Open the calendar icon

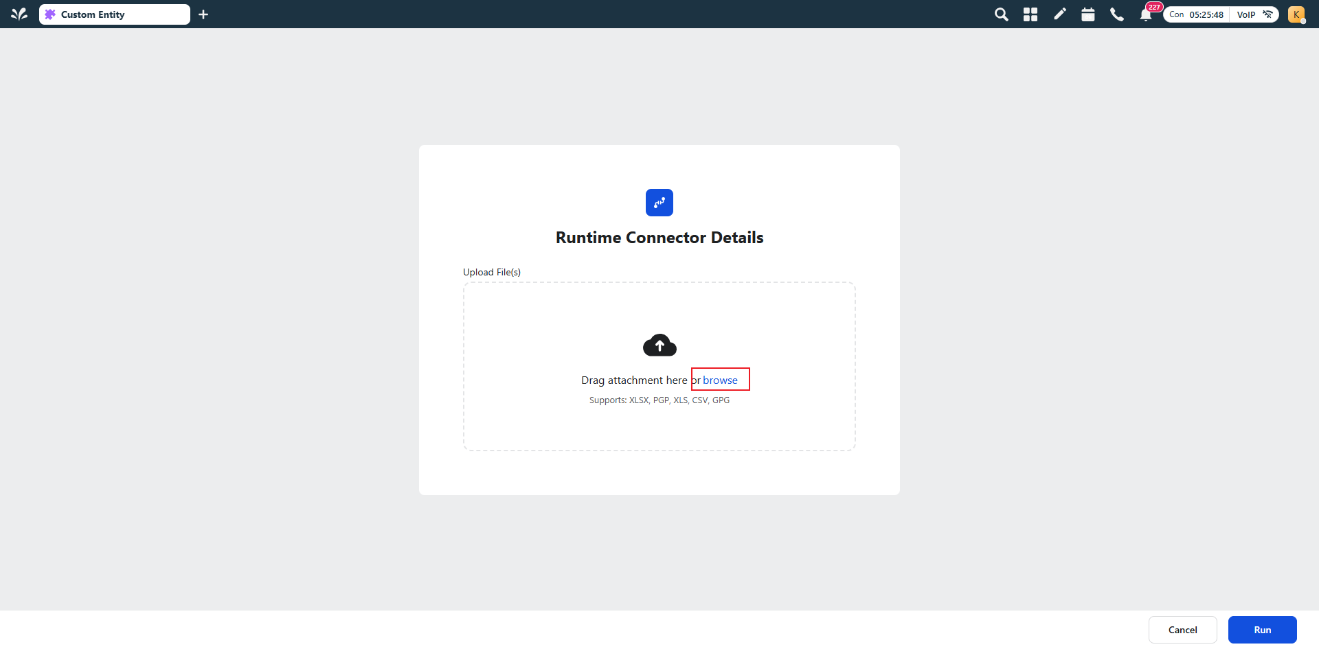point(1088,14)
